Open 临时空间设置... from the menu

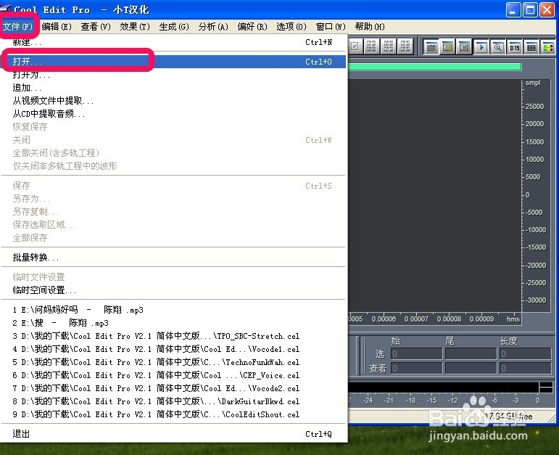click(x=173, y=290)
